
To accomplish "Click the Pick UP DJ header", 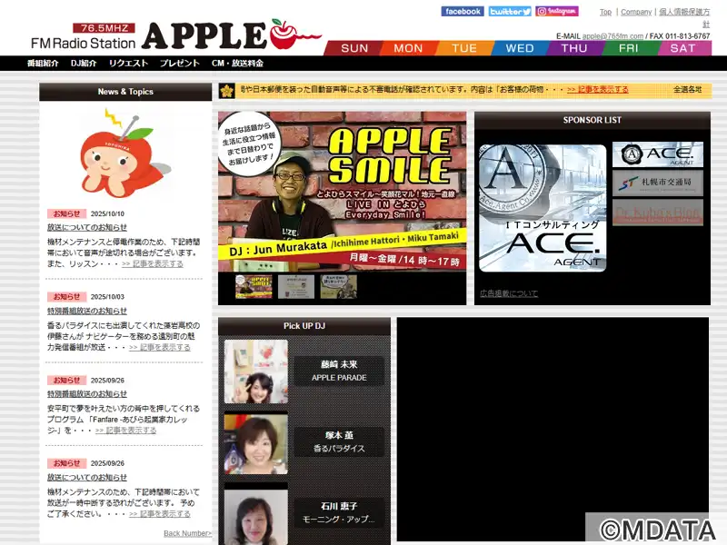I will pyautogui.click(x=304, y=326).
